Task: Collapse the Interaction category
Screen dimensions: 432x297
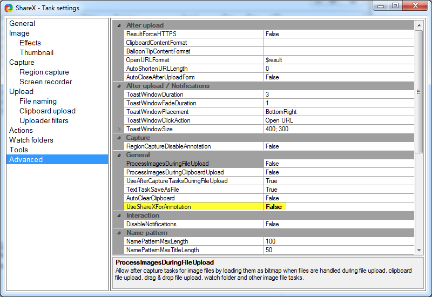Action: (119, 215)
